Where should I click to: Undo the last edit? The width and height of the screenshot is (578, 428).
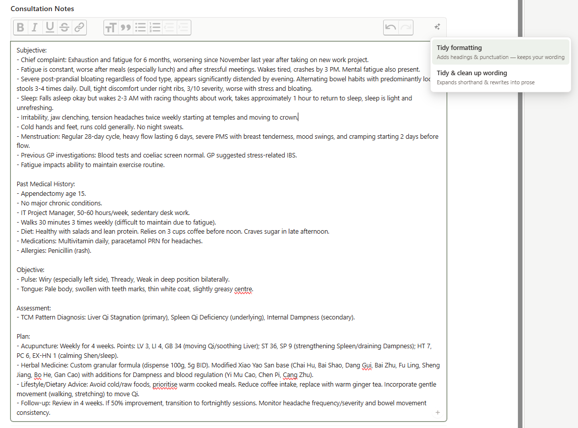click(x=391, y=28)
